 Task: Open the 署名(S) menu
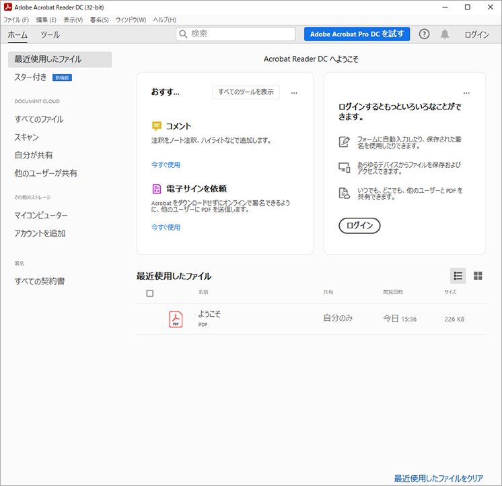coord(99,20)
